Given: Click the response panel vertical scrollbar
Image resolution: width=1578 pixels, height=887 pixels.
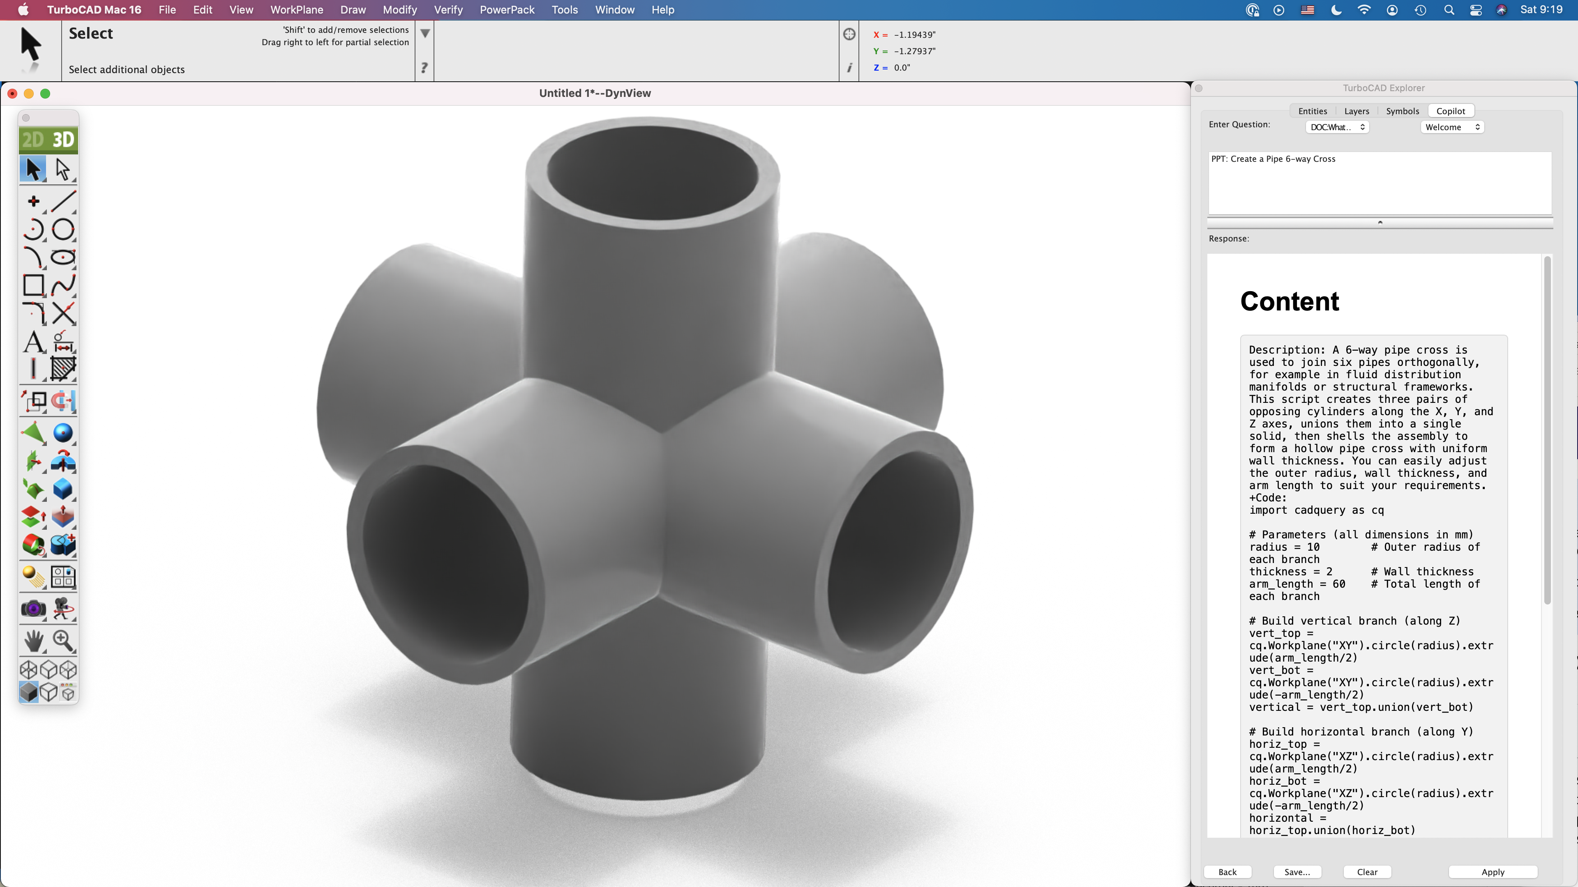Looking at the screenshot, I should [x=1547, y=428].
